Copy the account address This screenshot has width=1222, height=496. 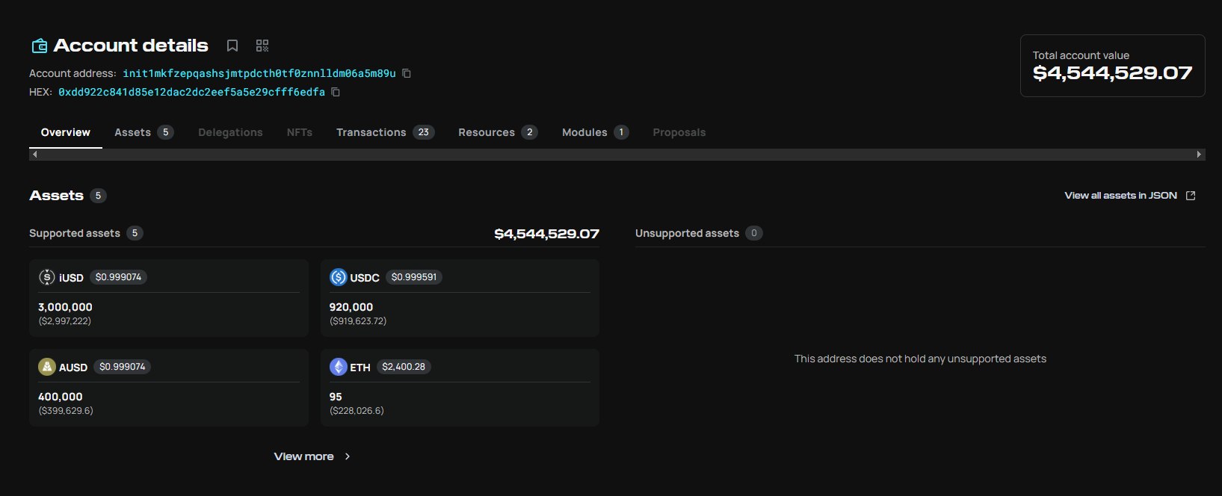[407, 73]
